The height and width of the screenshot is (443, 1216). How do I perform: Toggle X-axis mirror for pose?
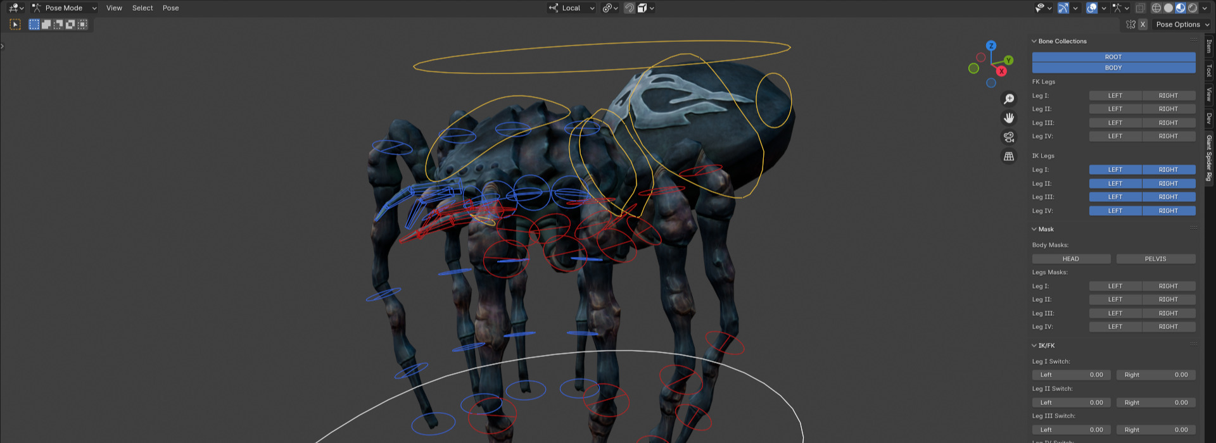[1143, 25]
